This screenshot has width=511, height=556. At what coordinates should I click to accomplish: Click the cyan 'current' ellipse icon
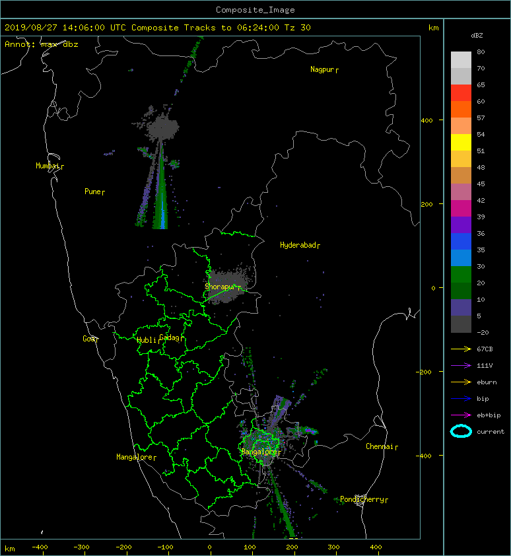tap(461, 431)
